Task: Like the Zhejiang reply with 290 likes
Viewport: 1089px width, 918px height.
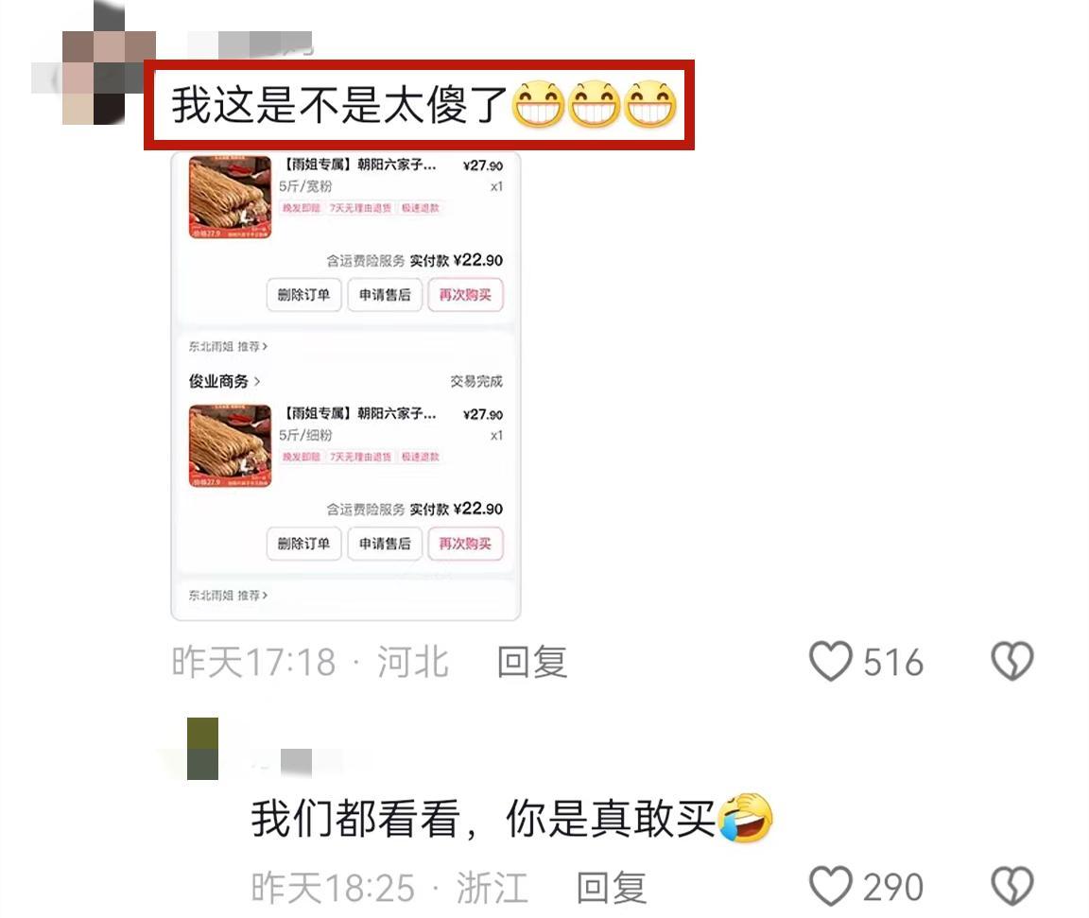Action: (x=831, y=886)
